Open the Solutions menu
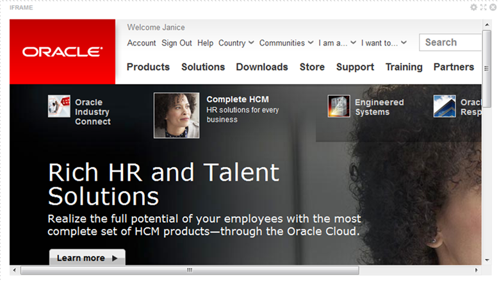The height and width of the screenshot is (282, 499). pos(203,67)
